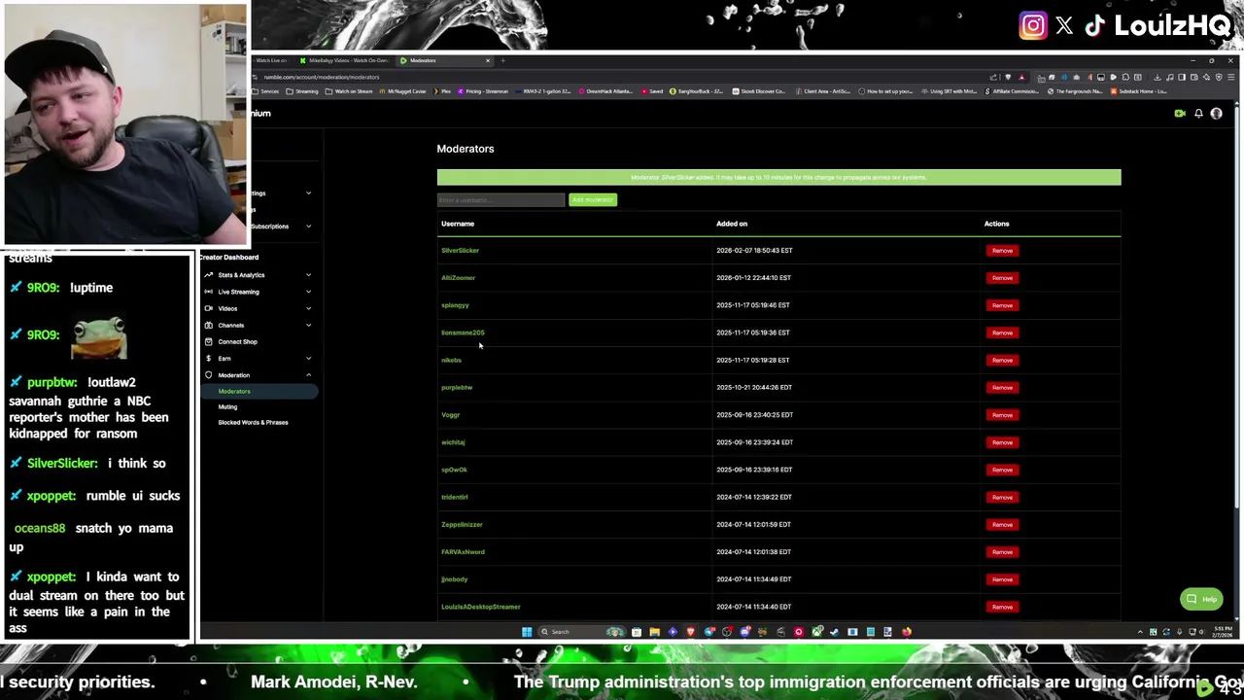Switch to the Moderators browser tab
1244x700 pixels.
click(x=443, y=60)
